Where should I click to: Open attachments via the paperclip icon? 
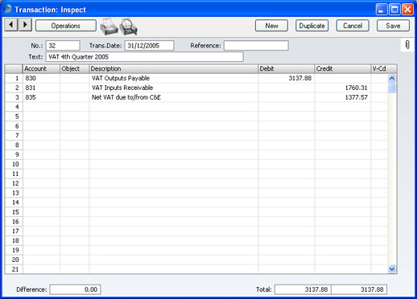[x=407, y=45]
